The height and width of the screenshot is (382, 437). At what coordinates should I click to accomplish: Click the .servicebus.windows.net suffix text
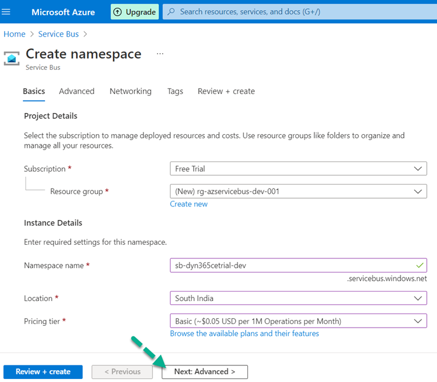(x=387, y=279)
